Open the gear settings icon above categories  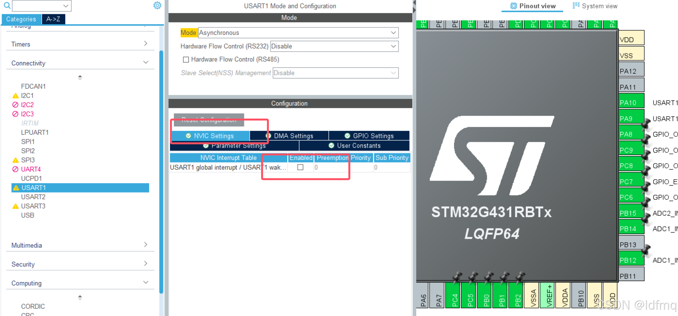point(157,5)
